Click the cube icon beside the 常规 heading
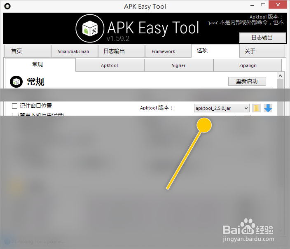290x249 pixels. [16, 81]
